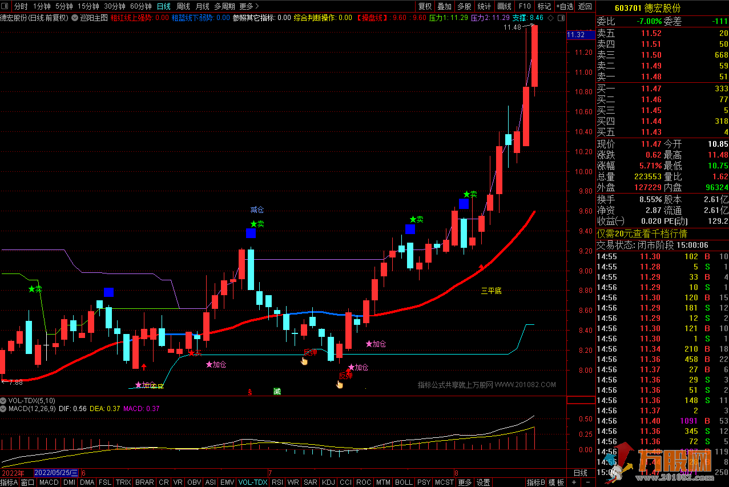The width and height of the screenshot is (729, 487).
Task: Click the hand pointer icon under red 反弹
Action: [340, 384]
